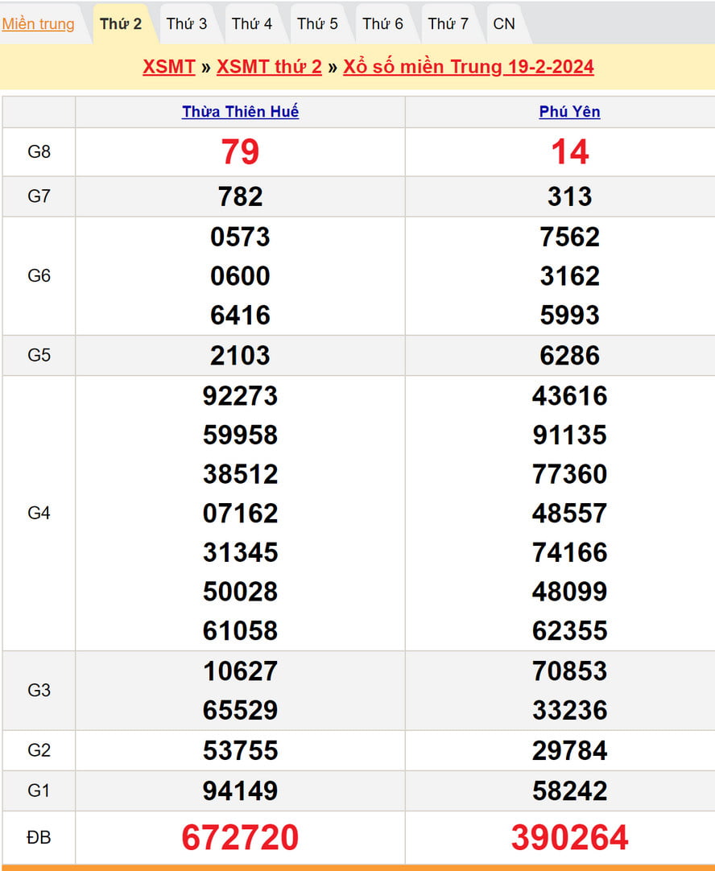Screen dimensions: 715x871
Task: Switch to the Thứ 3 tab
Action: point(187,24)
